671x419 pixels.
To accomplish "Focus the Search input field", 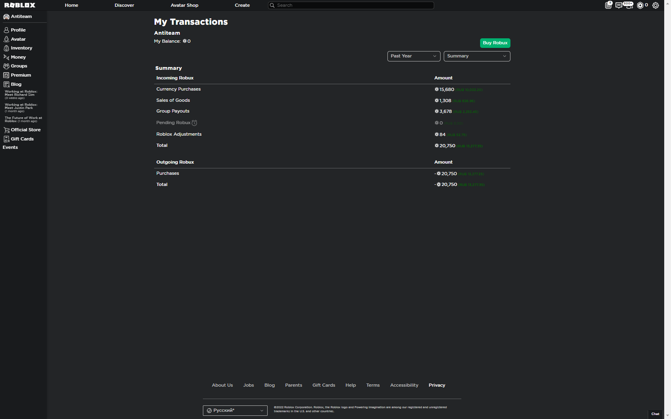I will click(351, 5).
